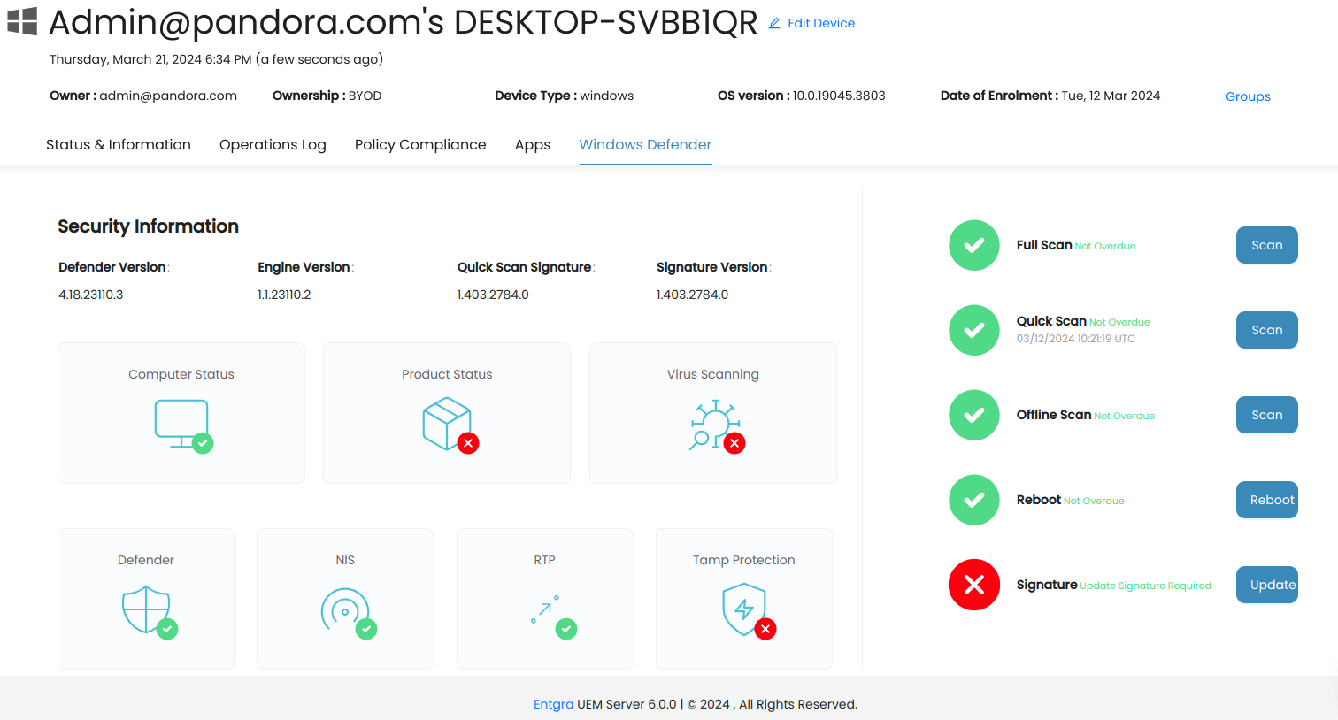Select the Apps tab

tap(533, 144)
